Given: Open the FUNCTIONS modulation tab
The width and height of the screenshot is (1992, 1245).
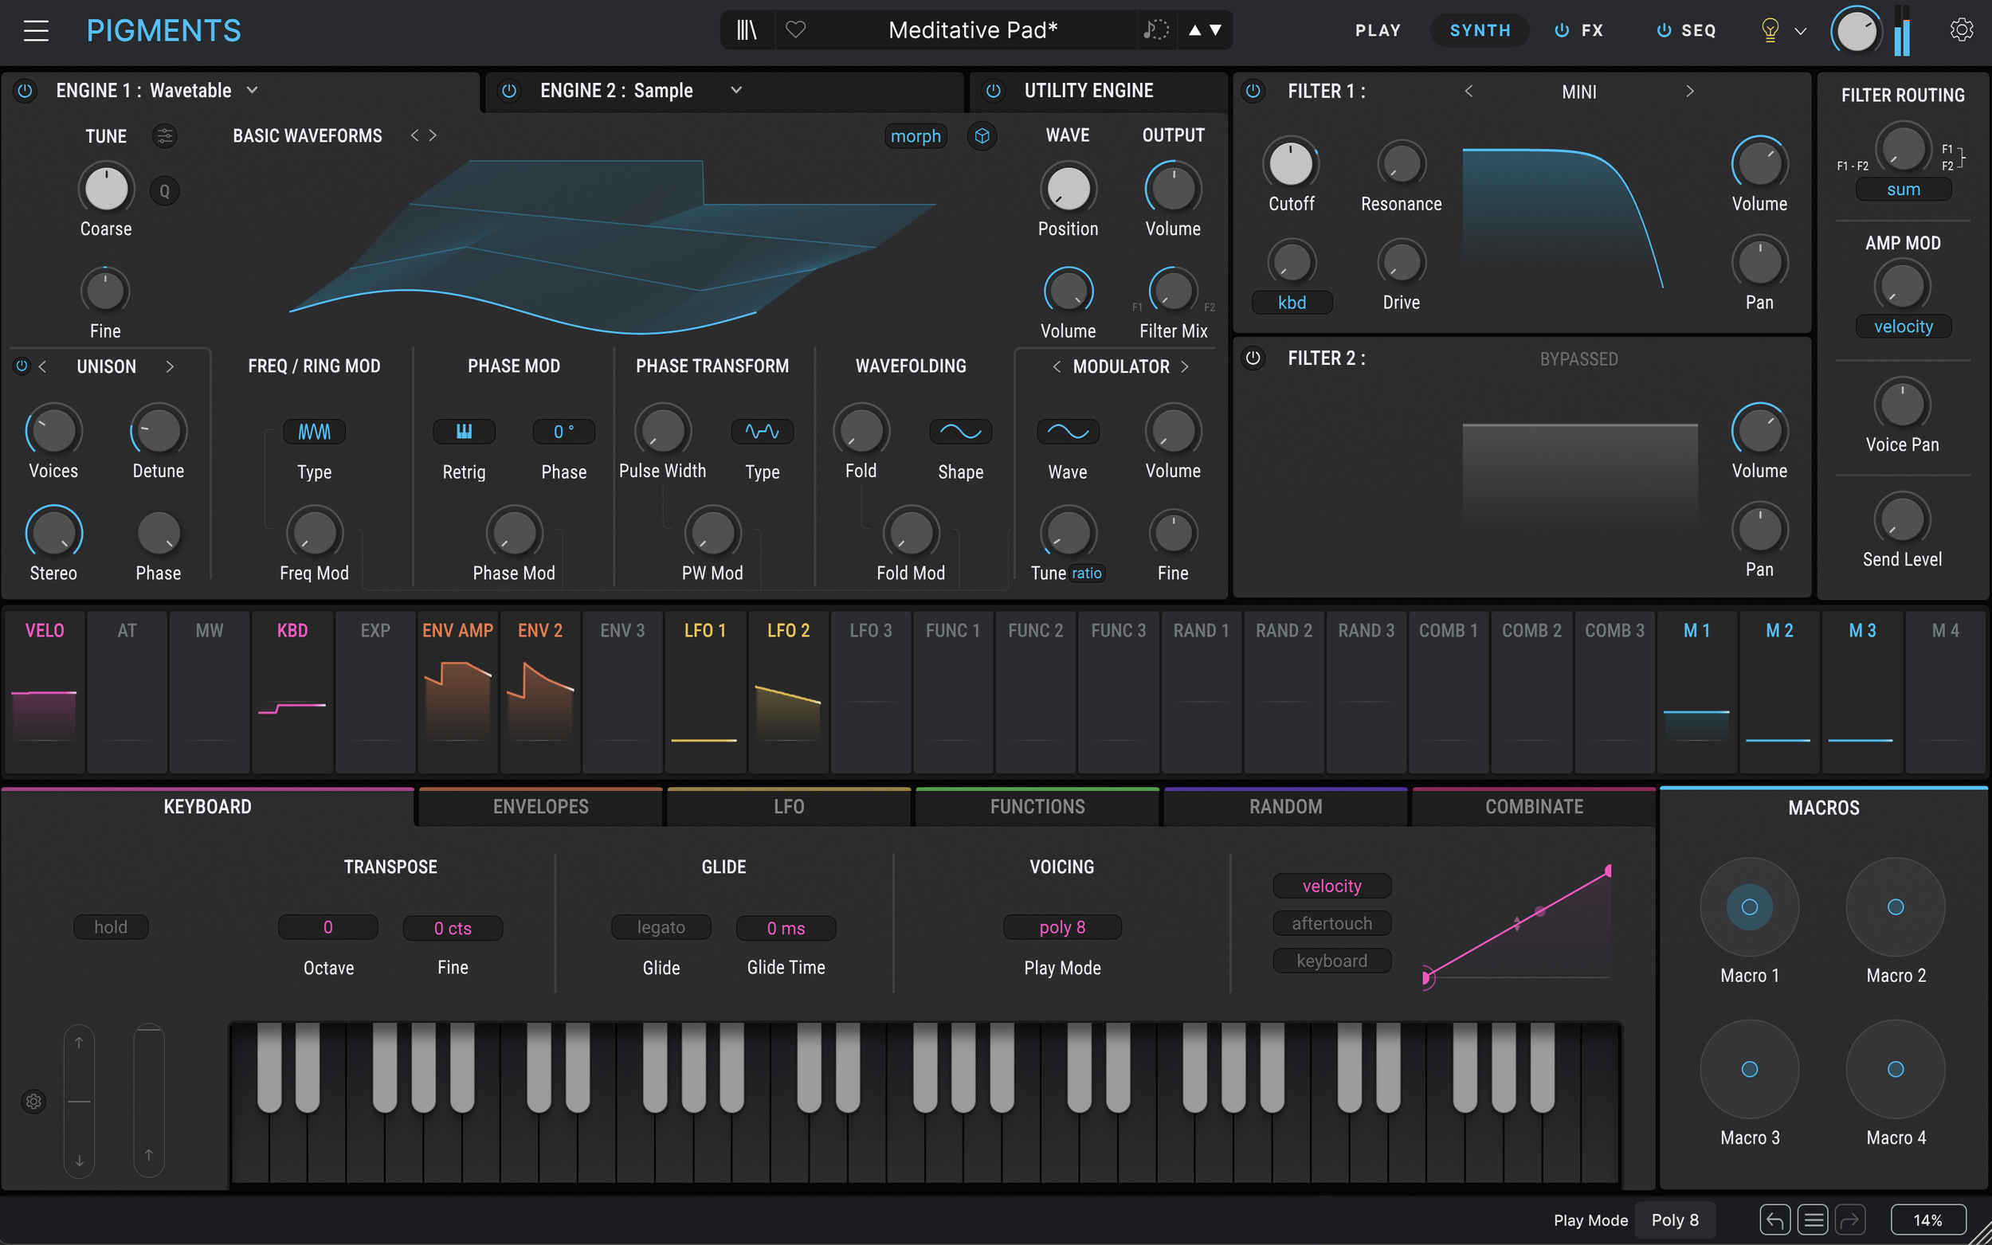Looking at the screenshot, I should click(x=1037, y=807).
